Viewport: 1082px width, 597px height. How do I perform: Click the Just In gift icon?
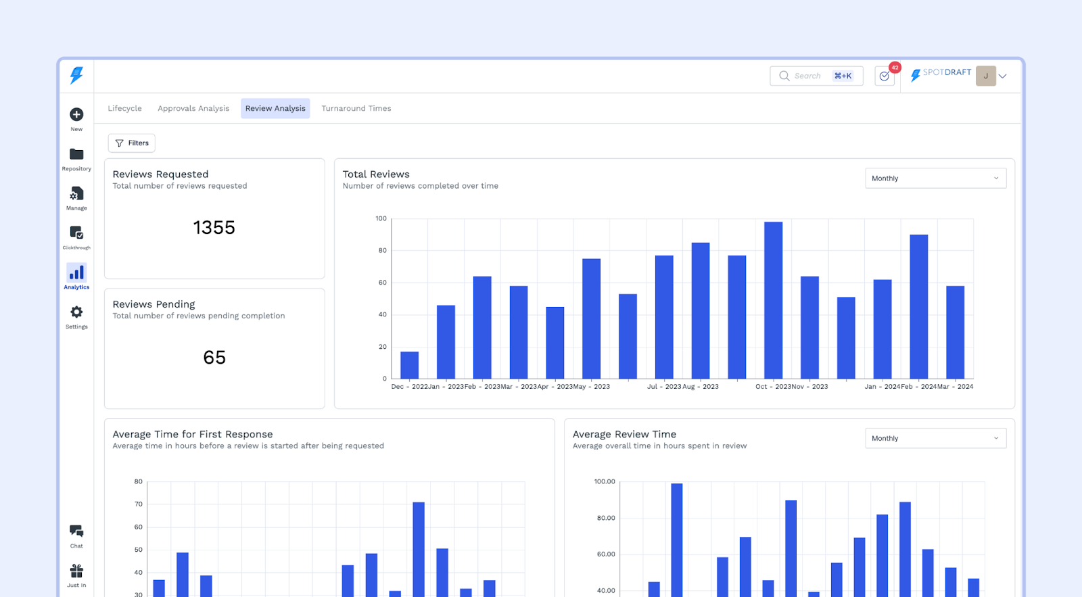tap(76, 571)
